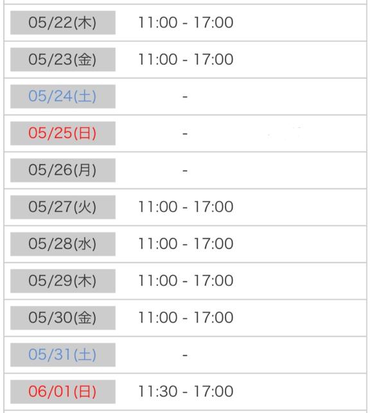Select the 11:00 - 17:00 hours on 05/28

(186, 243)
